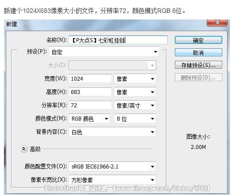This screenshot has width=232, height=196.
Task: Open the 预设(P) dropdown showing 自定
Action: click(104, 52)
